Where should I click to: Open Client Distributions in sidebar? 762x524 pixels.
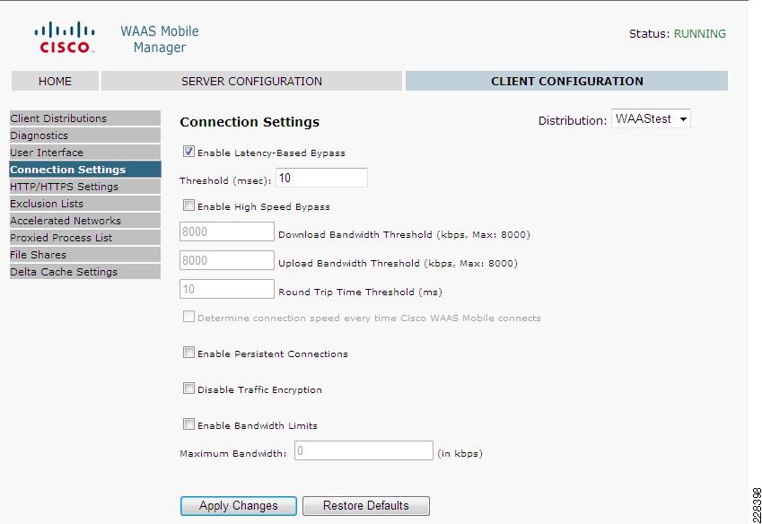[x=85, y=118]
